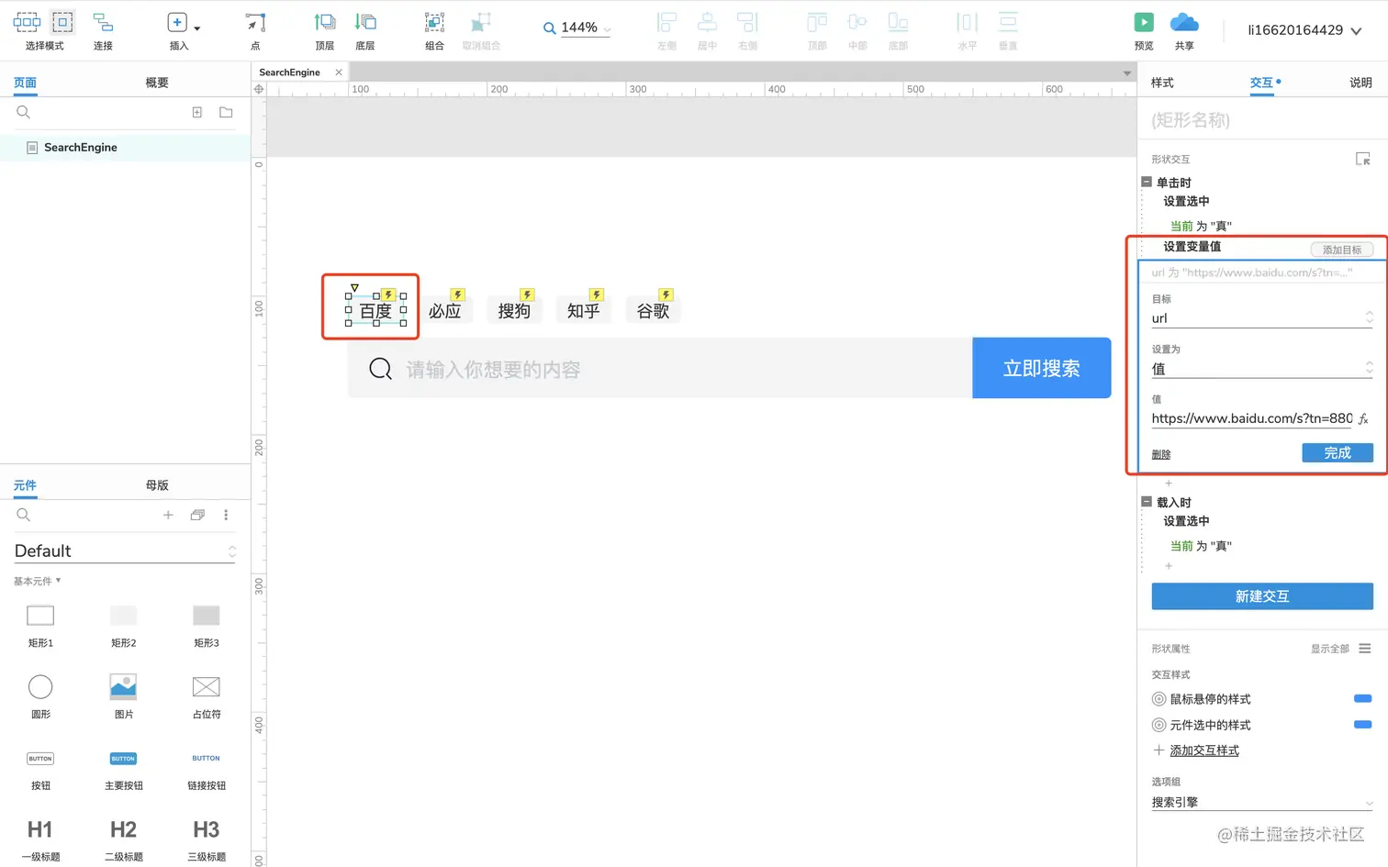Image resolution: width=1388 pixels, height=867 pixels.
Task: Click the fx formula icon beside value
Action: (1363, 418)
